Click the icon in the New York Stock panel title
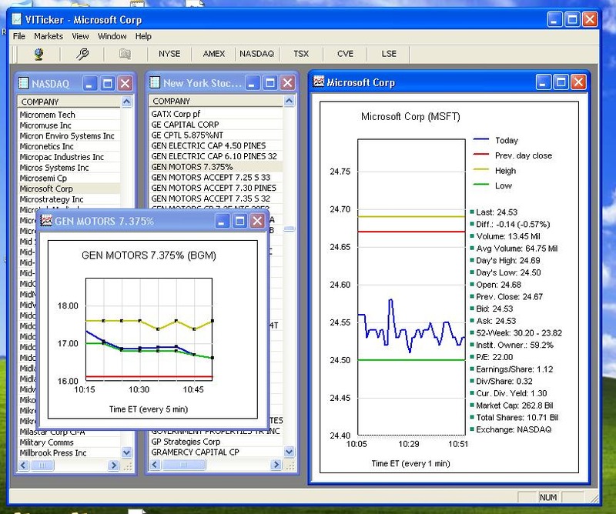 [155, 82]
